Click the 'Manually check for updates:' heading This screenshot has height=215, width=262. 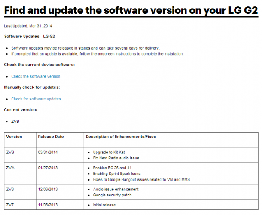click(x=32, y=87)
